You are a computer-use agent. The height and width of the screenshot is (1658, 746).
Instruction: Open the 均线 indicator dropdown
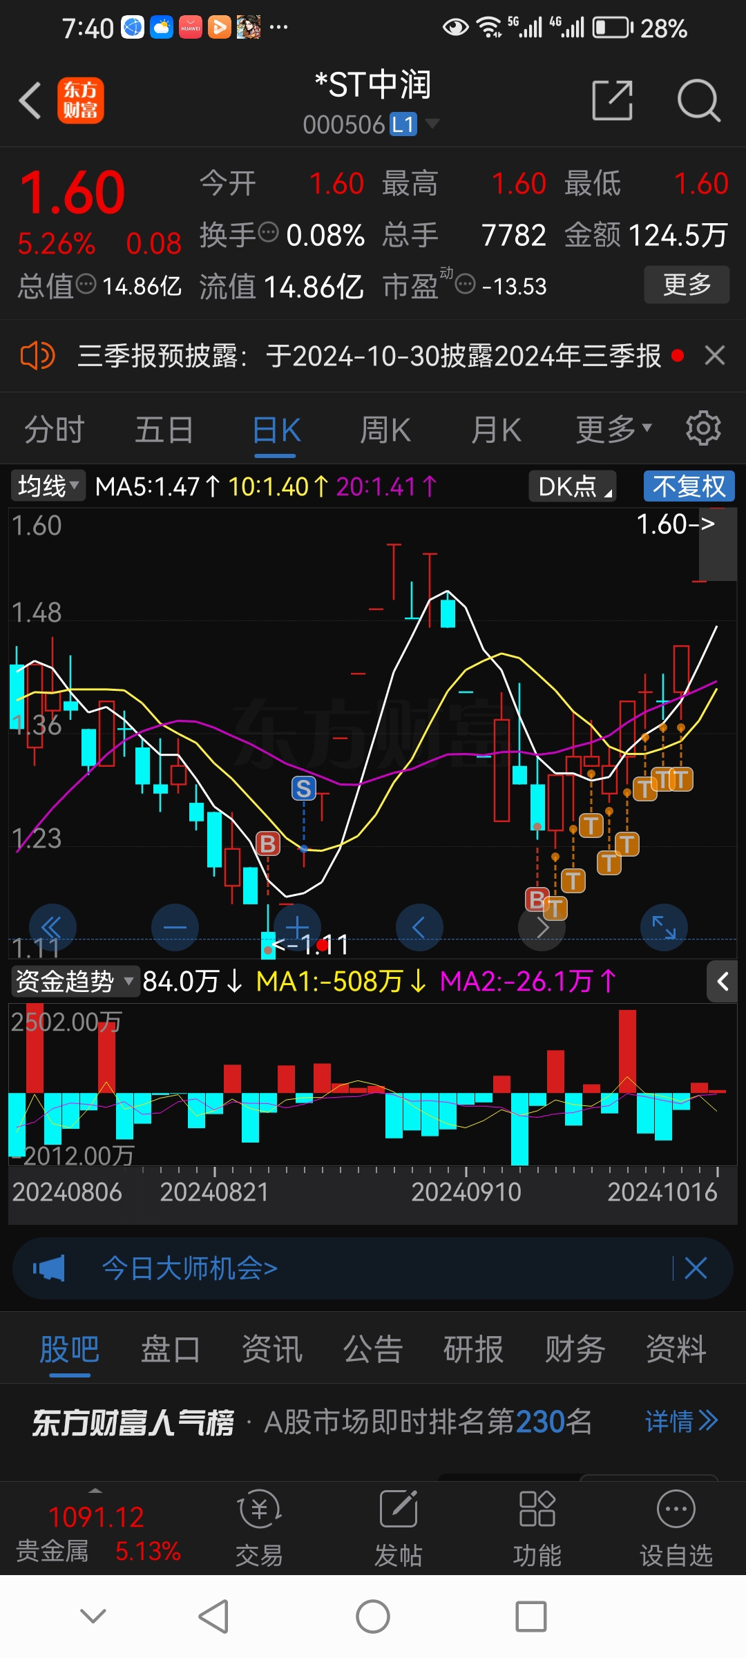48,486
